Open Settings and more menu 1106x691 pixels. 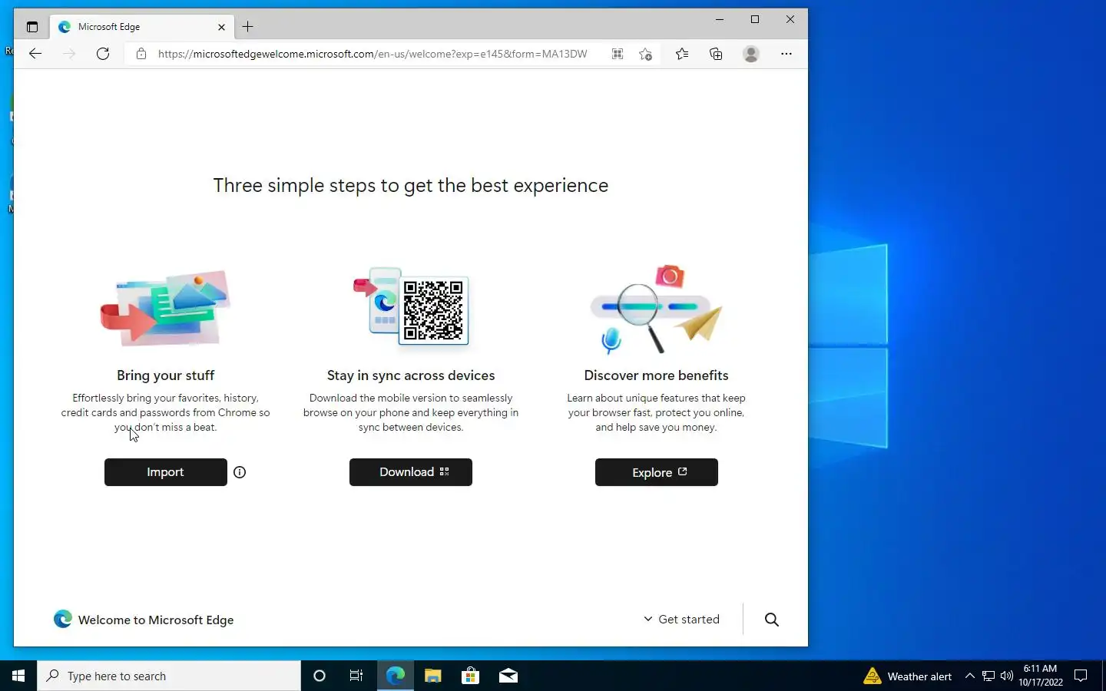click(x=786, y=54)
